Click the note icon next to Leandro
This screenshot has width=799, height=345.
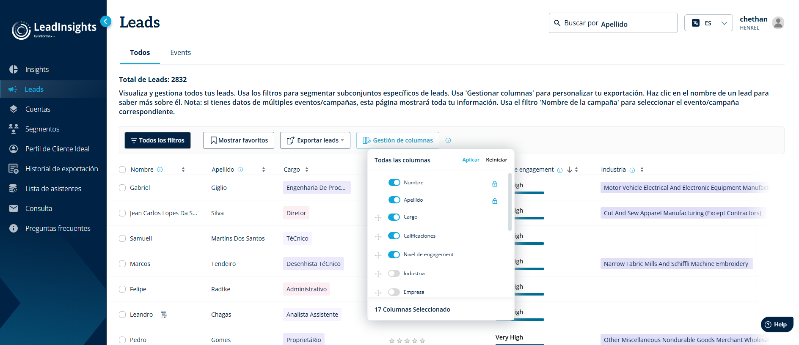pos(164,315)
